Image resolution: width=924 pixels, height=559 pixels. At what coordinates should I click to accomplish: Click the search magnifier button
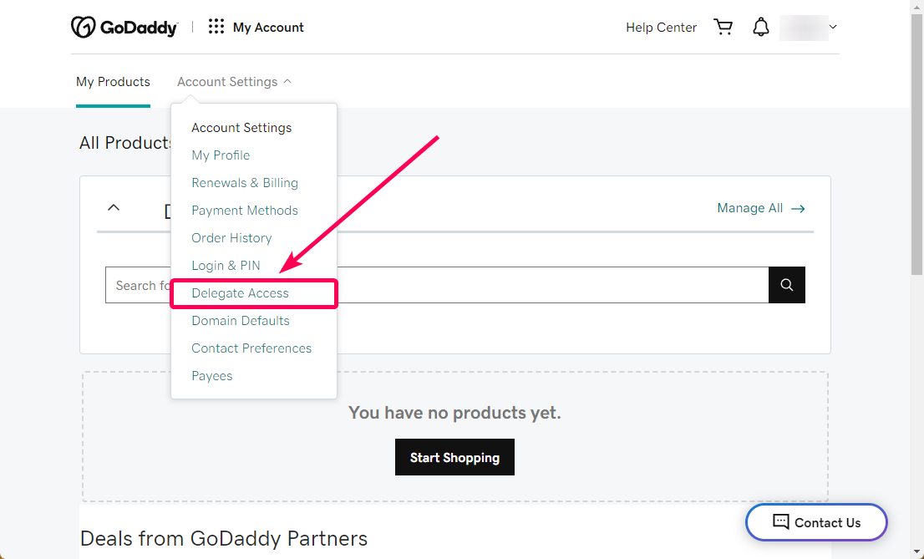click(787, 285)
